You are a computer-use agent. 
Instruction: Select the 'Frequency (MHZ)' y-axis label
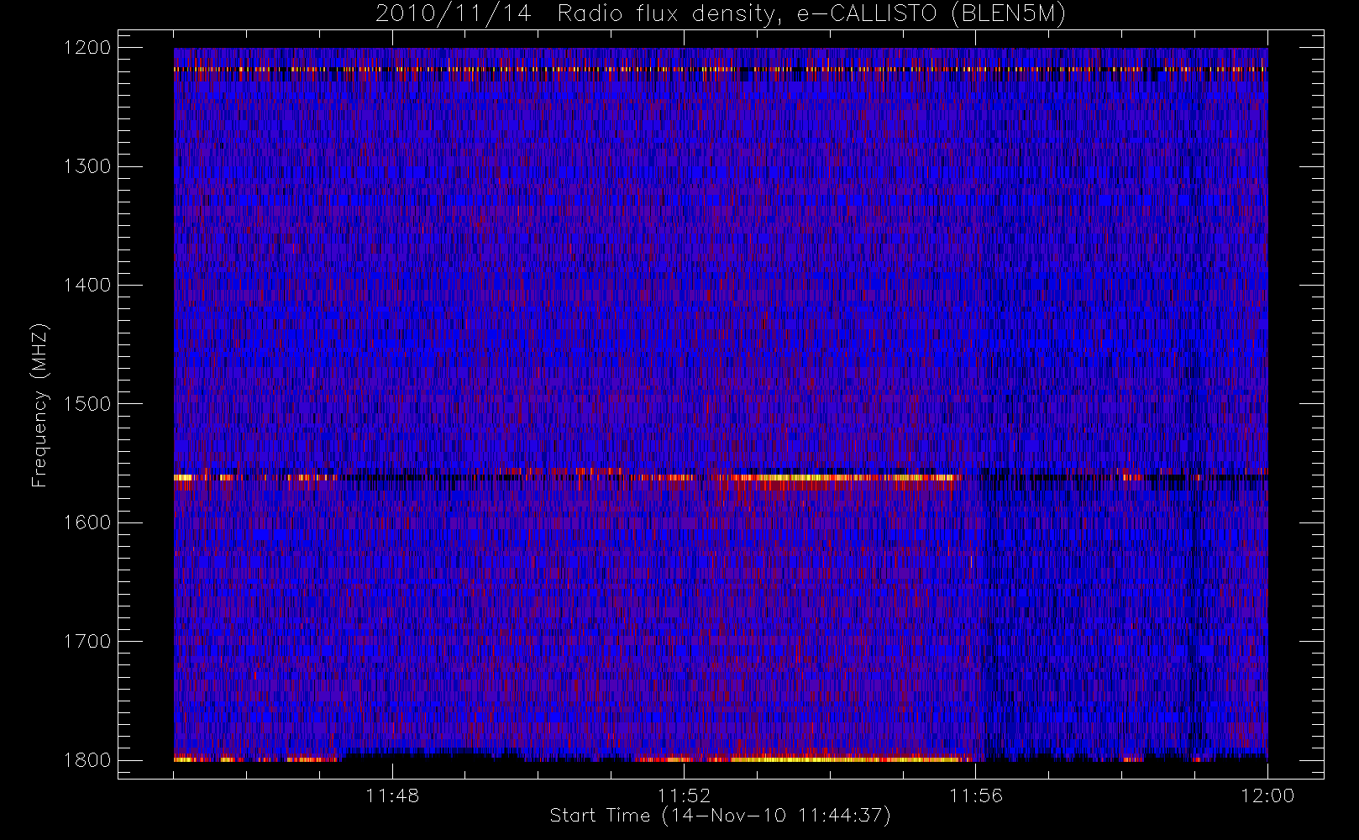(39, 405)
